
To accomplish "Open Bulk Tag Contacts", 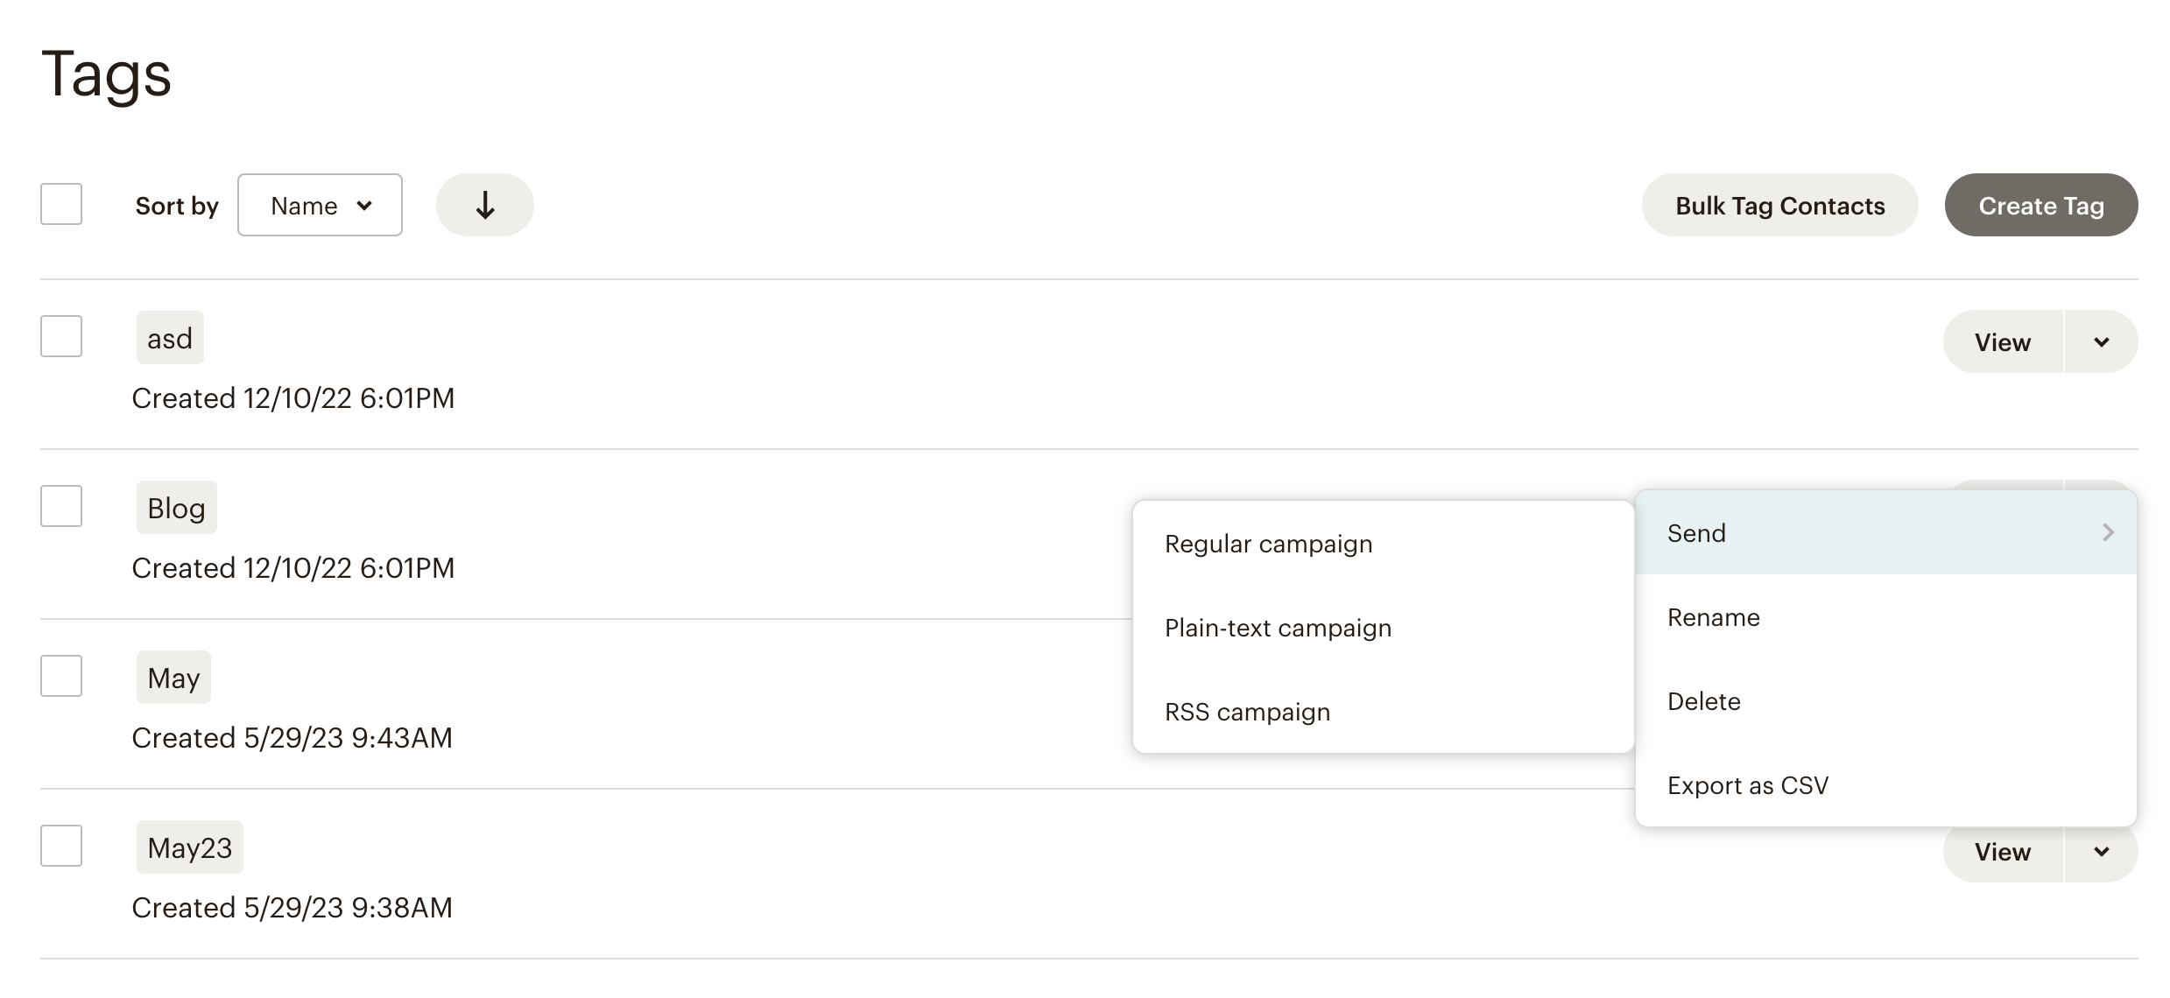I will [x=1779, y=205].
